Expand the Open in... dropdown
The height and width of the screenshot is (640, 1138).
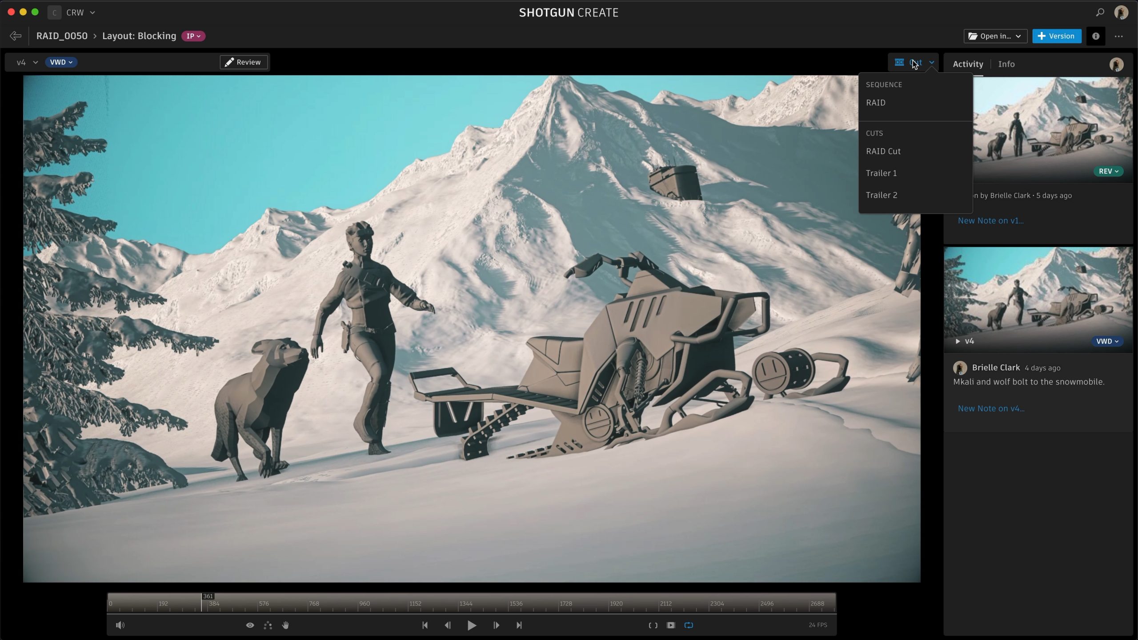(x=995, y=36)
